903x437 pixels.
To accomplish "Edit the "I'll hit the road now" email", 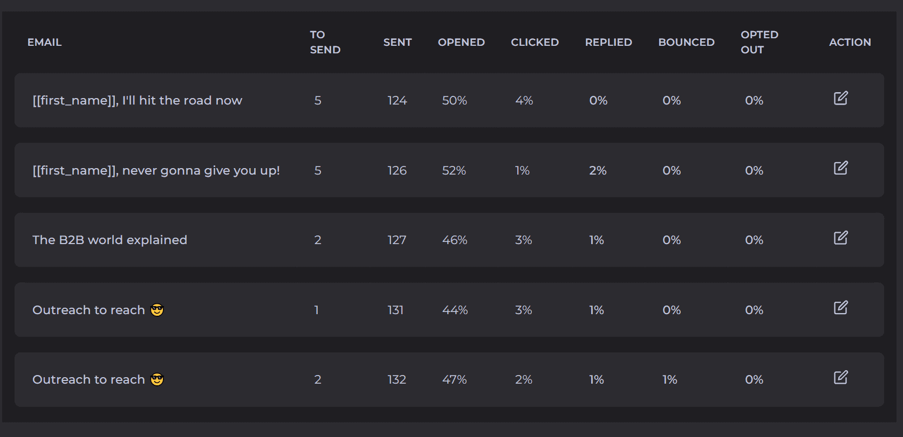I will click(840, 98).
